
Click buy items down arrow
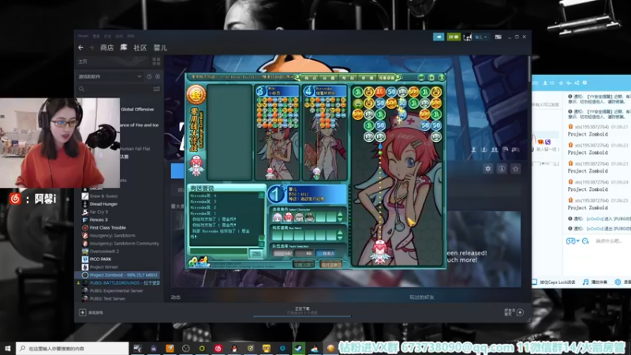pyautogui.click(x=340, y=238)
